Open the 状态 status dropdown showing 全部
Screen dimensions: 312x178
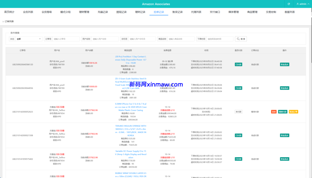tap(29, 39)
